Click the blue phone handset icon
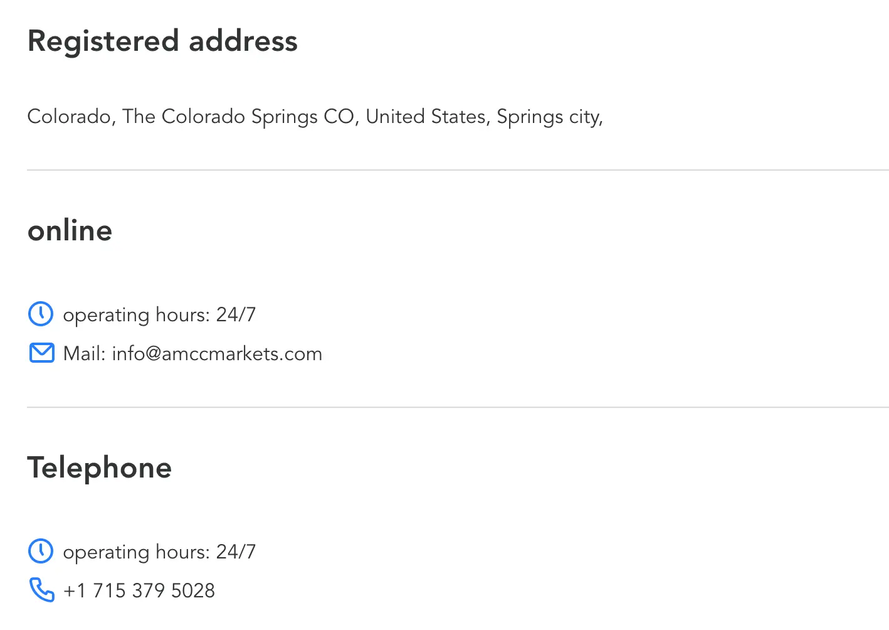Screen dimensions: 889x630 click(41, 590)
